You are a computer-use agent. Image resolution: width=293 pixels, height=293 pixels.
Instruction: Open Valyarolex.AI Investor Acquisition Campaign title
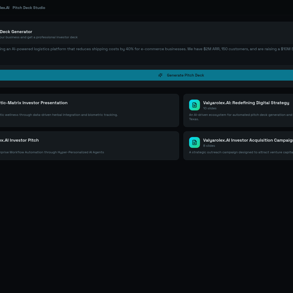pos(248,140)
